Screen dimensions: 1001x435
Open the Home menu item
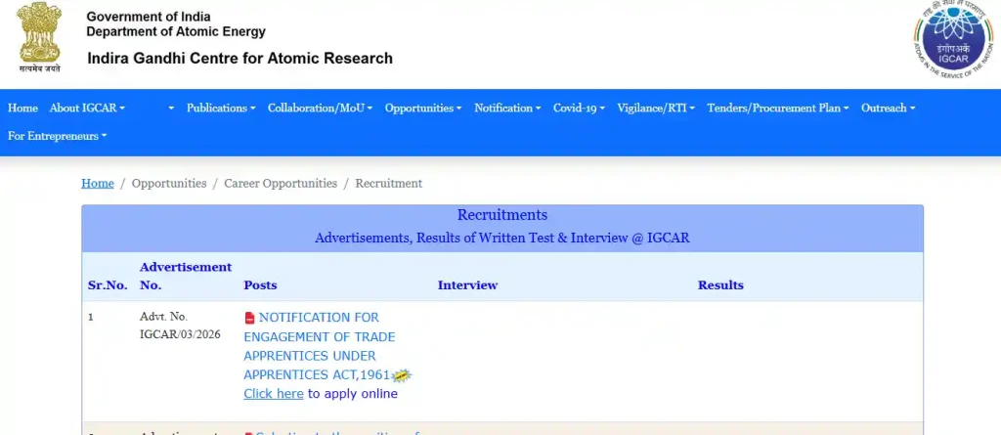[22, 108]
